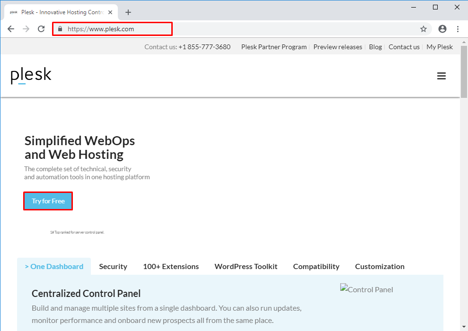The height and width of the screenshot is (331, 468).
Task: Bookmark this page with the star icon
Action: click(x=424, y=29)
